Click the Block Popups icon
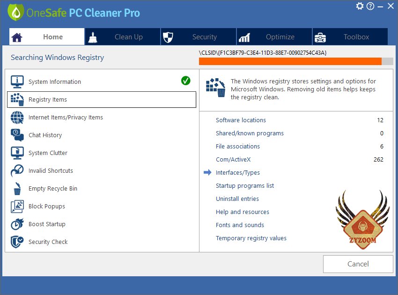This screenshot has height=295, width=398. point(17,206)
